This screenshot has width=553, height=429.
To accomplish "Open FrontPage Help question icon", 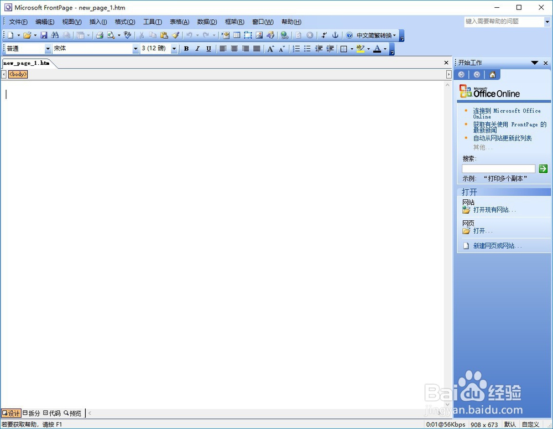I will point(349,35).
